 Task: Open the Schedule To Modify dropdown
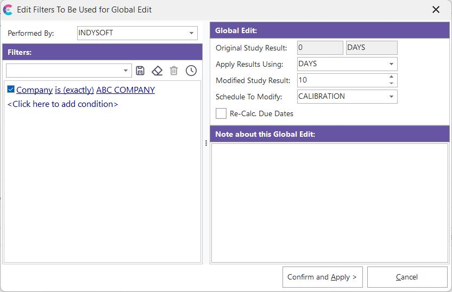pos(391,97)
